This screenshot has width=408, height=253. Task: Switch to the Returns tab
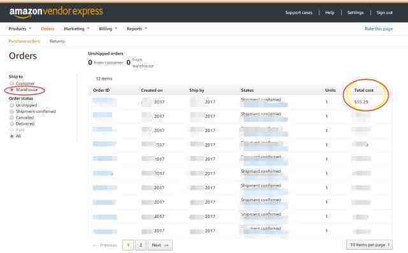coord(57,41)
